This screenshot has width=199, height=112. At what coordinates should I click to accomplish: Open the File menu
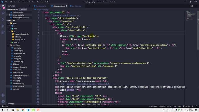7,2
